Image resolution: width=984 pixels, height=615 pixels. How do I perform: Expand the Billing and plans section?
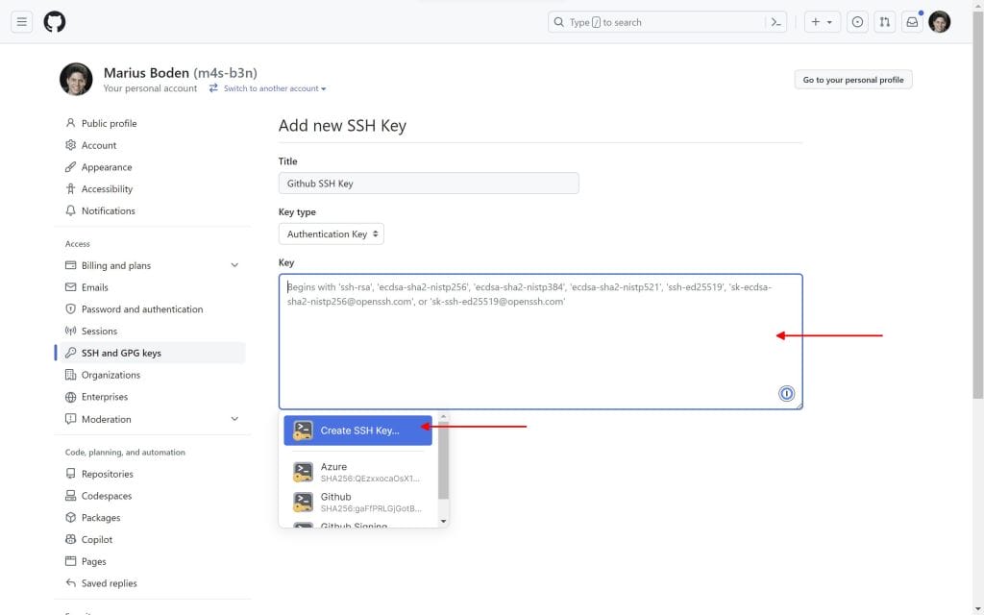[234, 265]
